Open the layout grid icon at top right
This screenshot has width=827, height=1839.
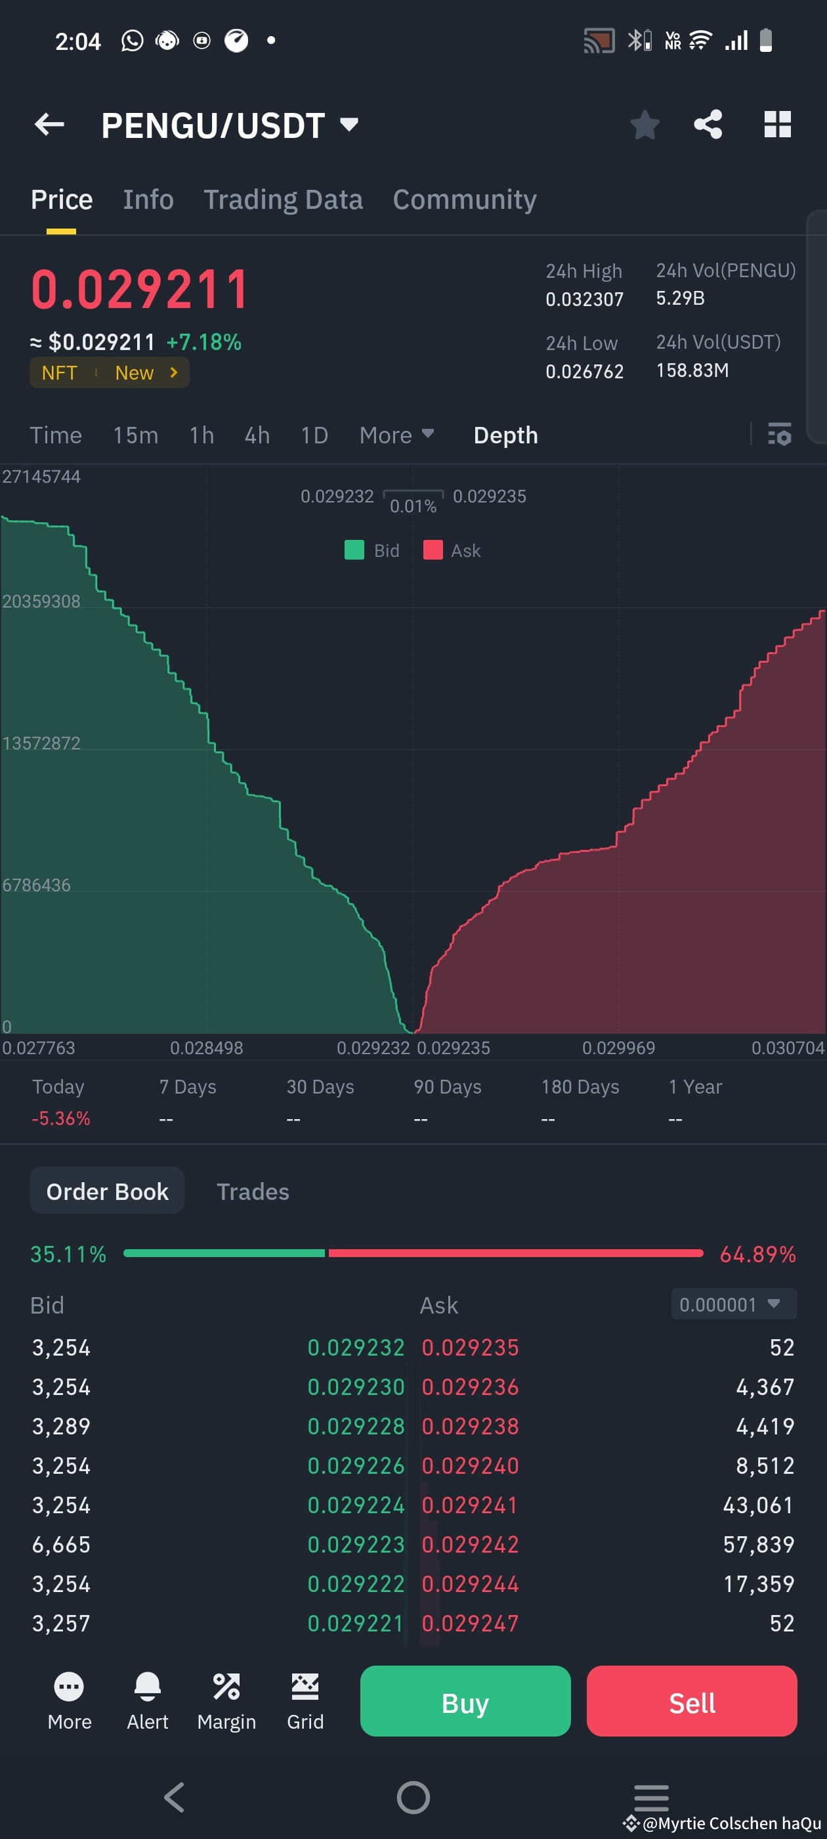pyautogui.click(x=777, y=124)
